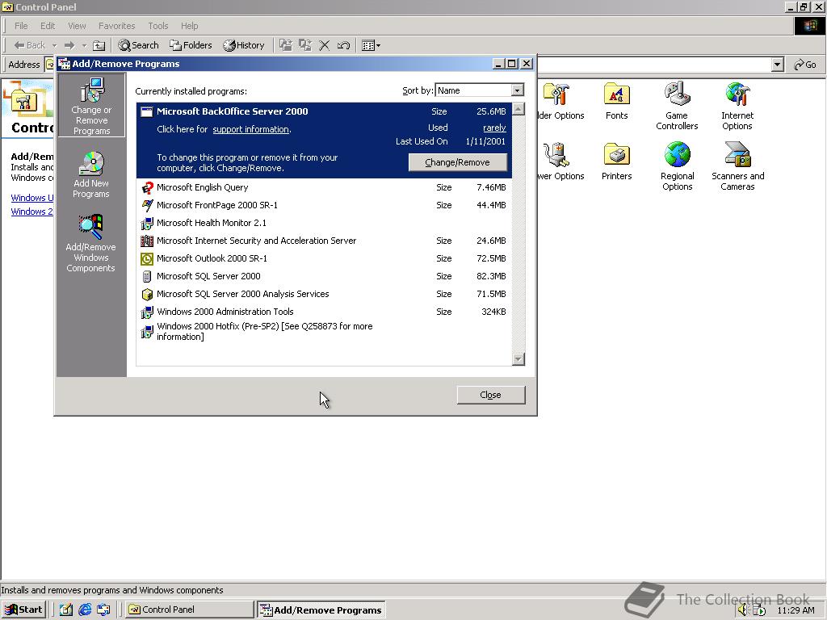
Task: Click 'Microsoft BackOffice Server 2000' title text
Action: click(232, 111)
